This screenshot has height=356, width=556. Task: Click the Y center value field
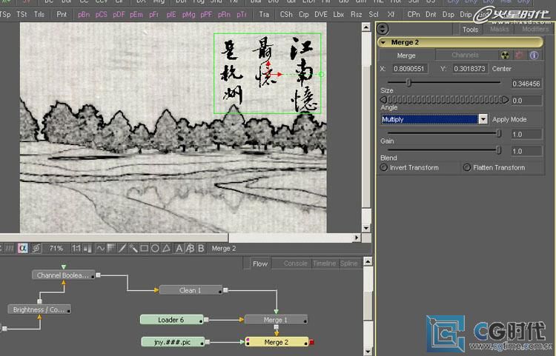[x=470, y=69]
